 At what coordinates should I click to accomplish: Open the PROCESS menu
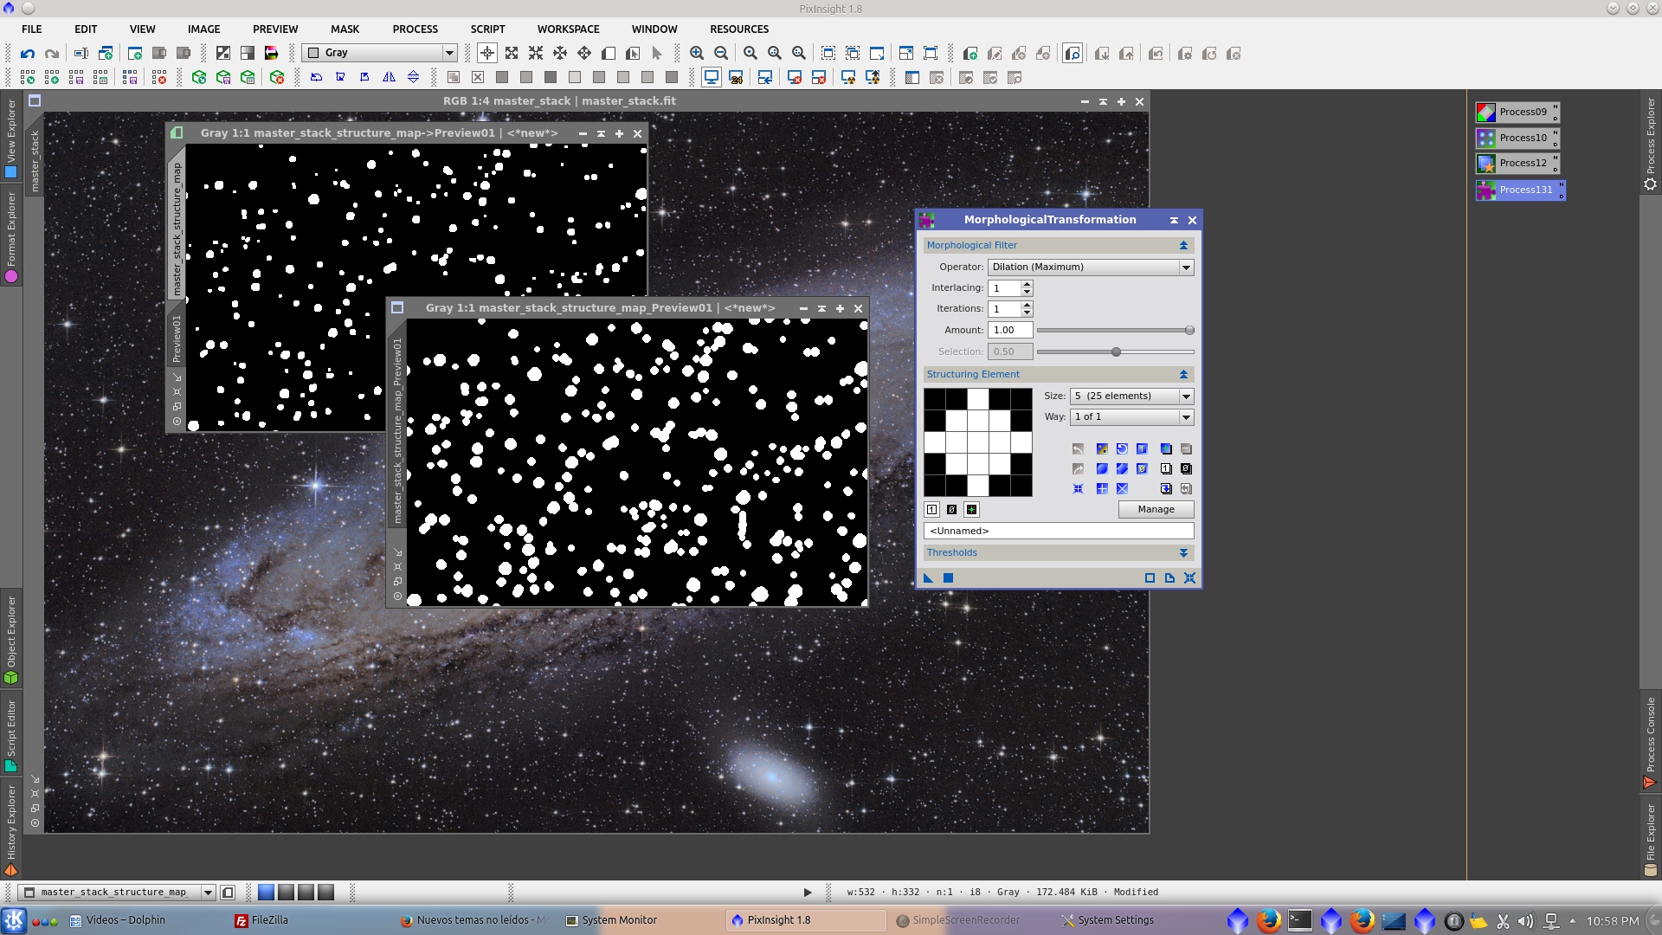click(415, 29)
